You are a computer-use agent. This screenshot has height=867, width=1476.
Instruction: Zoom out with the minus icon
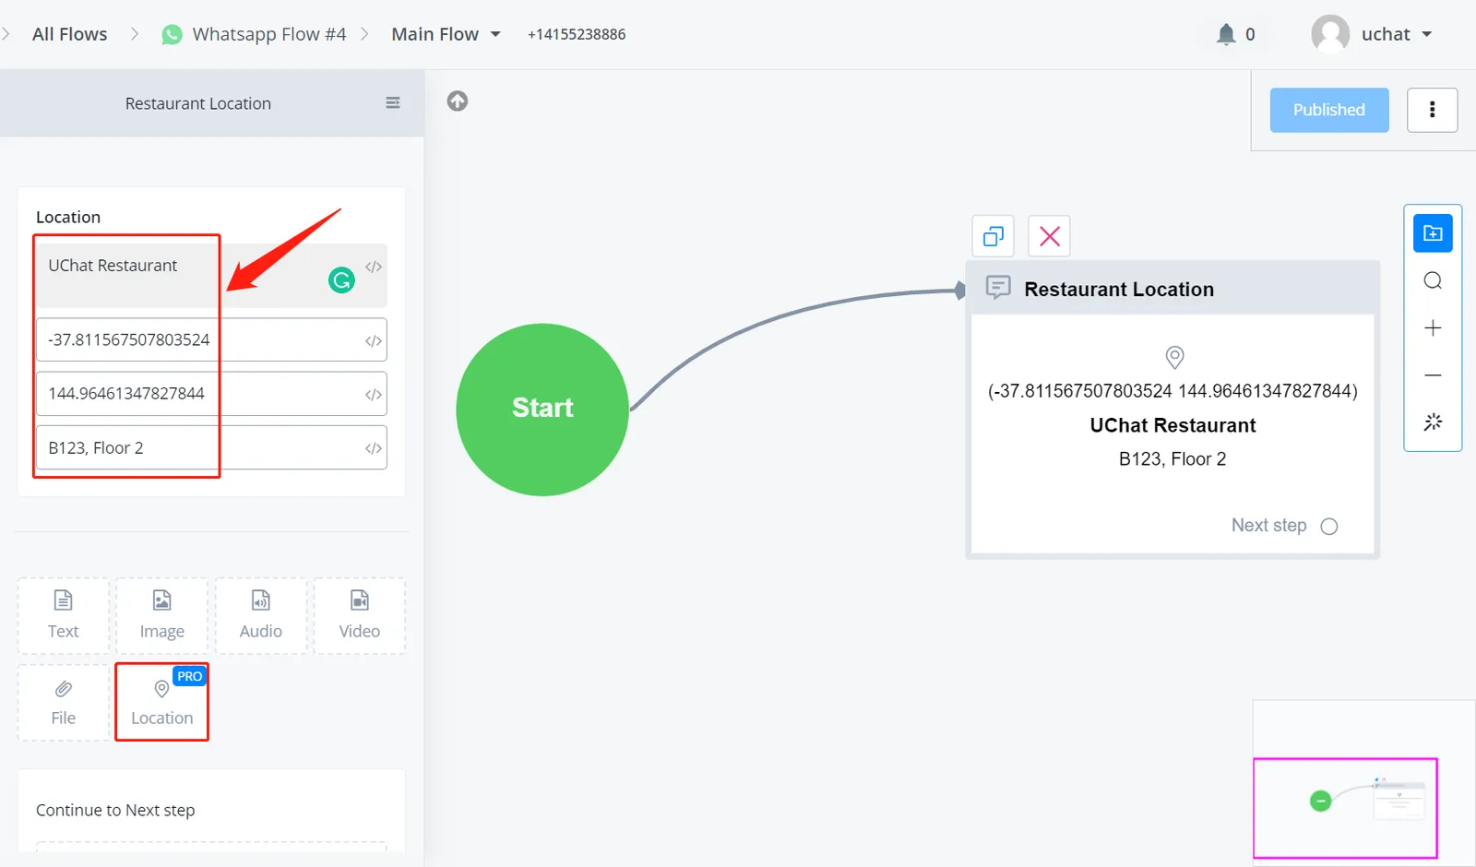(x=1433, y=375)
